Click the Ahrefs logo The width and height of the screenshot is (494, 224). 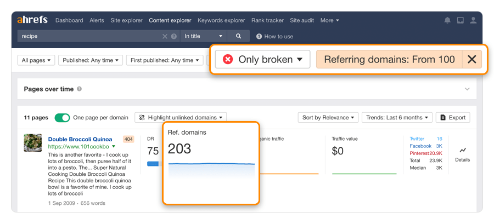point(32,20)
